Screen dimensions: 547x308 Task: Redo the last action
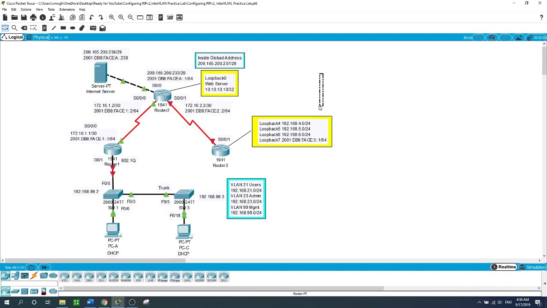[x=100, y=18]
